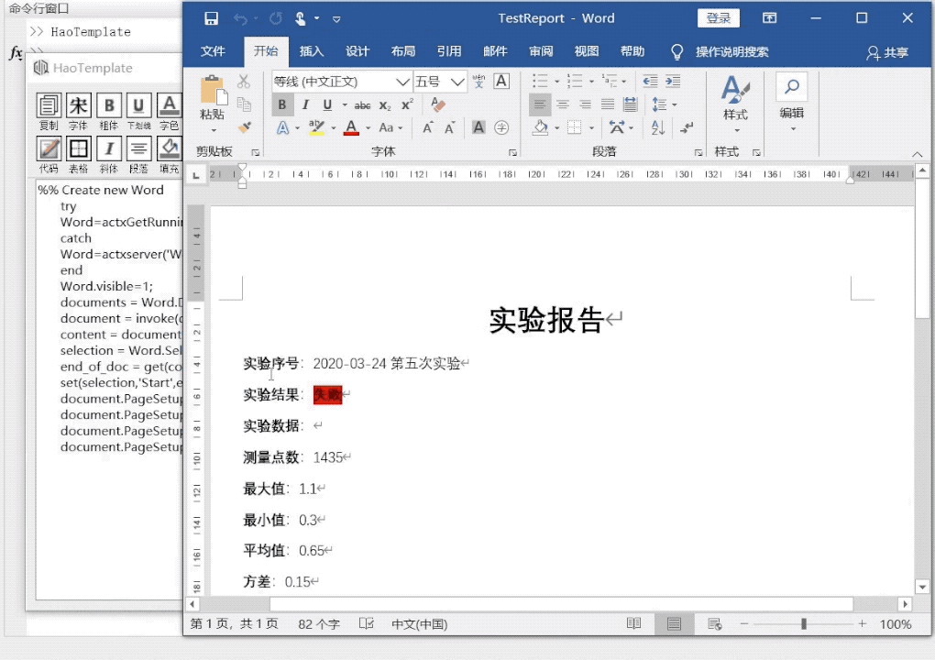Click the vertical scrollbar down arrow
Viewport: 935px width, 660px height.
coord(922,587)
